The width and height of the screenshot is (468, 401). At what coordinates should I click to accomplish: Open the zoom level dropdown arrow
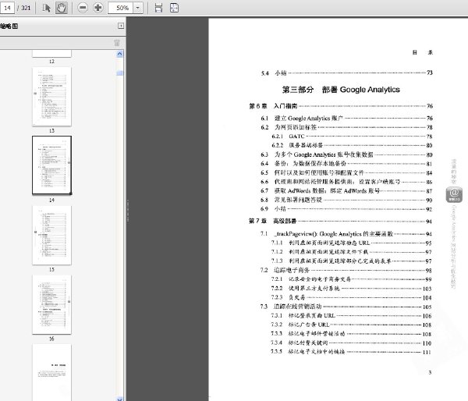tap(137, 8)
